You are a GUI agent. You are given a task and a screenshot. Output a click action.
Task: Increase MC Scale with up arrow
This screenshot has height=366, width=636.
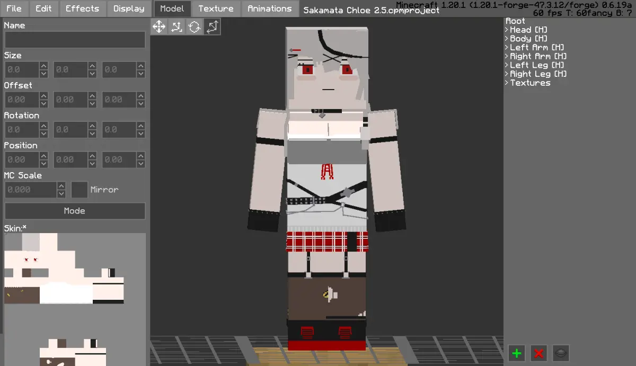click(61, 186)
